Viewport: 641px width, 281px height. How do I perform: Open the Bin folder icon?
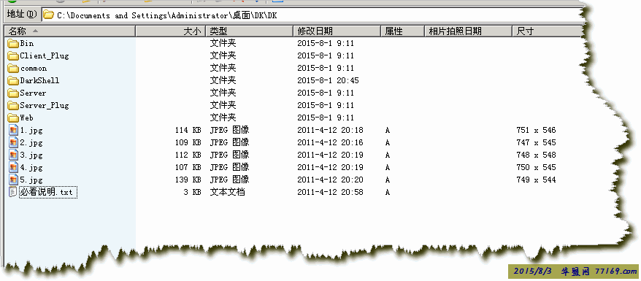point(13,43)
